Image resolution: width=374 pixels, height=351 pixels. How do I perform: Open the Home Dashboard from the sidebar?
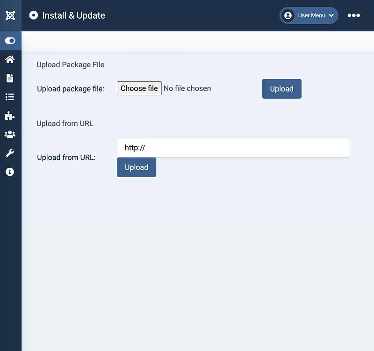tap(10, 59)
